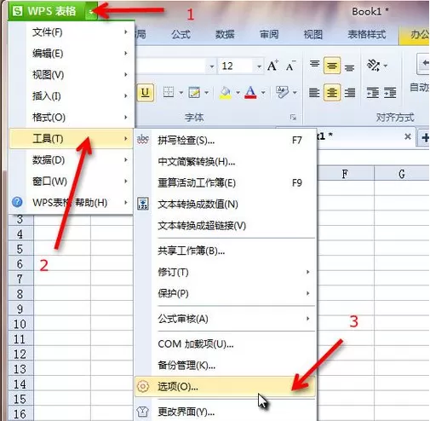The height and width of the screenshot is (421, 430).
Task: Open the fill color dropdown arrow
Action: click(x=238, y=93)
